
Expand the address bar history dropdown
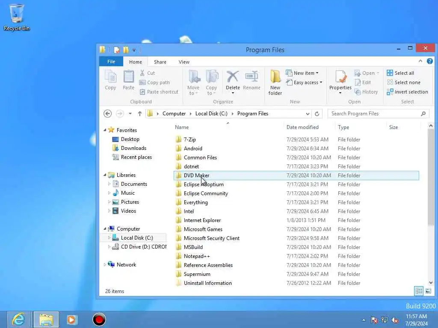click(x=308, y=114)
